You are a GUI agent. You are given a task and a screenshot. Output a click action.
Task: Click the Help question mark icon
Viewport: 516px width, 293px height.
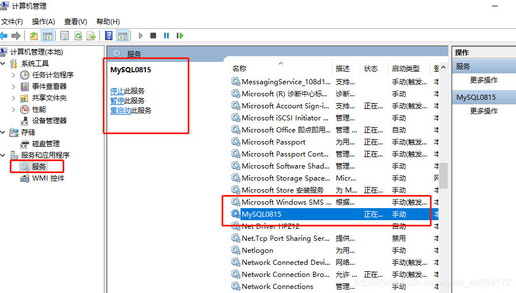[x=108, y=36]
